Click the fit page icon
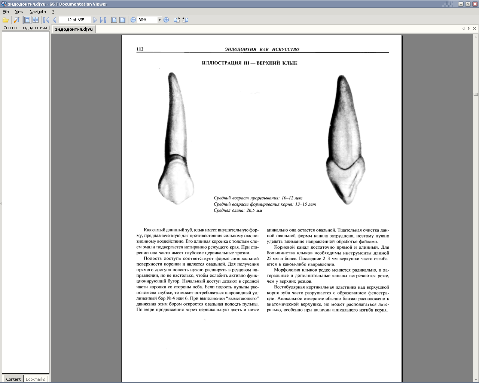Image resolution: width=479 pixels, height=383 pixels. [114, 20]
